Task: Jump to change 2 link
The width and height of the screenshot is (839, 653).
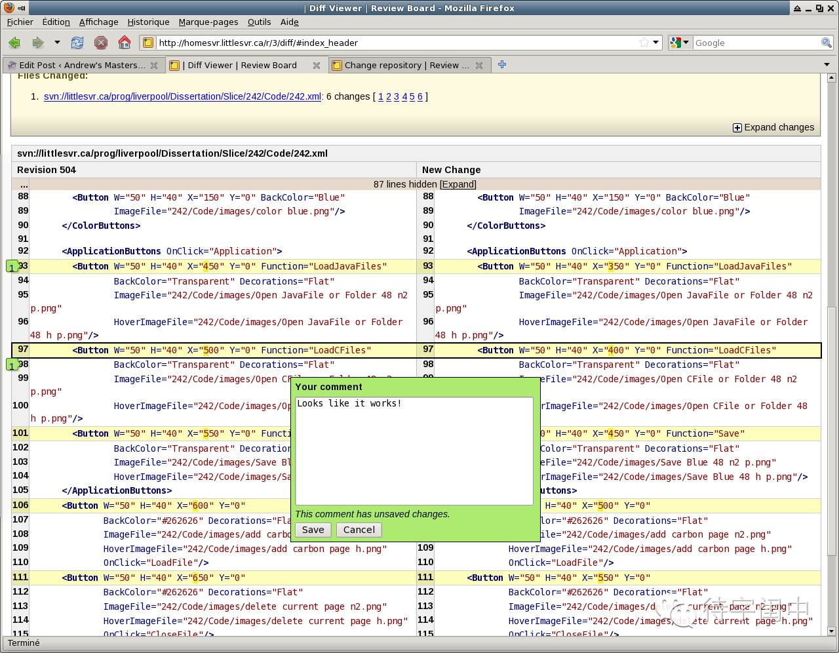Action: coord(389,96)
